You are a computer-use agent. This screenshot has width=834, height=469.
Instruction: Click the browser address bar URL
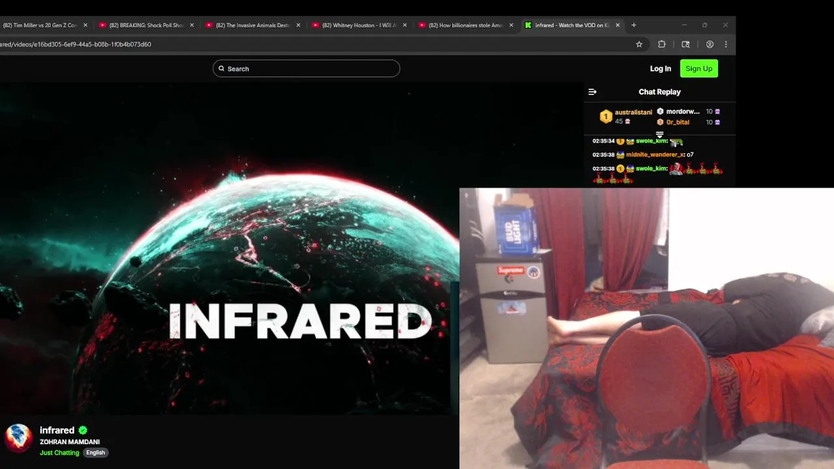pos(76,44)
